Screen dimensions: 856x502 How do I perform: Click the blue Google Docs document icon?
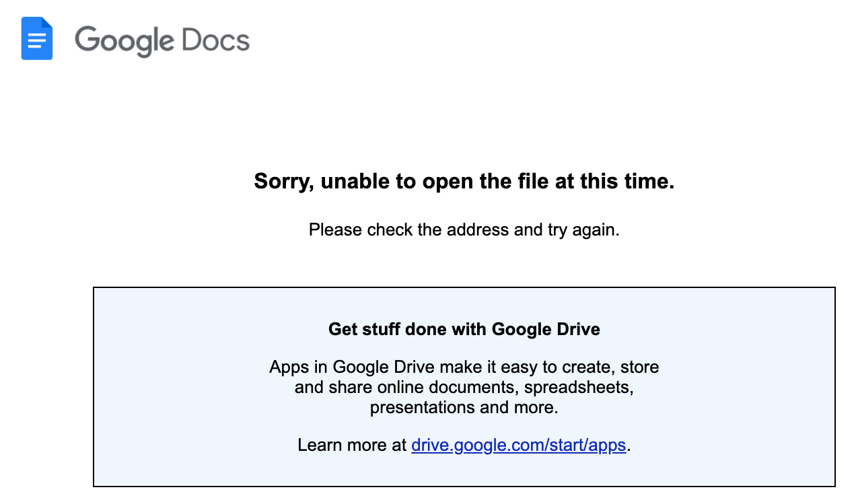point(36,39)
